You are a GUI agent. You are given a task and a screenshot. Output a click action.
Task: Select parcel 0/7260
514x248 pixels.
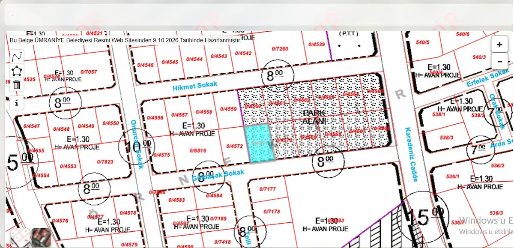(x=280, y=49)
